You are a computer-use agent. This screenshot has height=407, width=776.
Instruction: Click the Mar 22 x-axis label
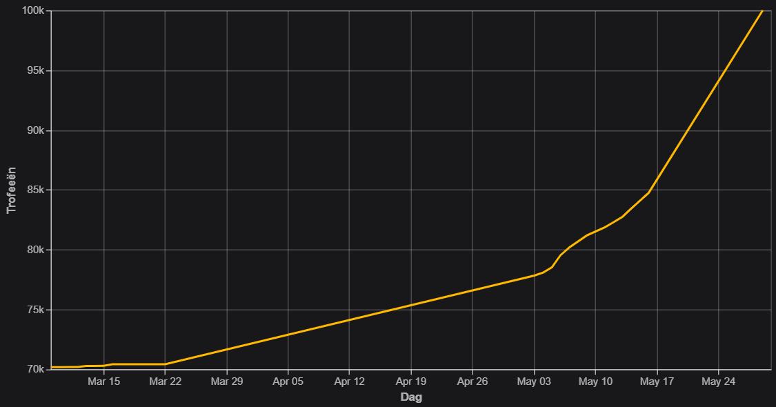[x=166, y=381]
